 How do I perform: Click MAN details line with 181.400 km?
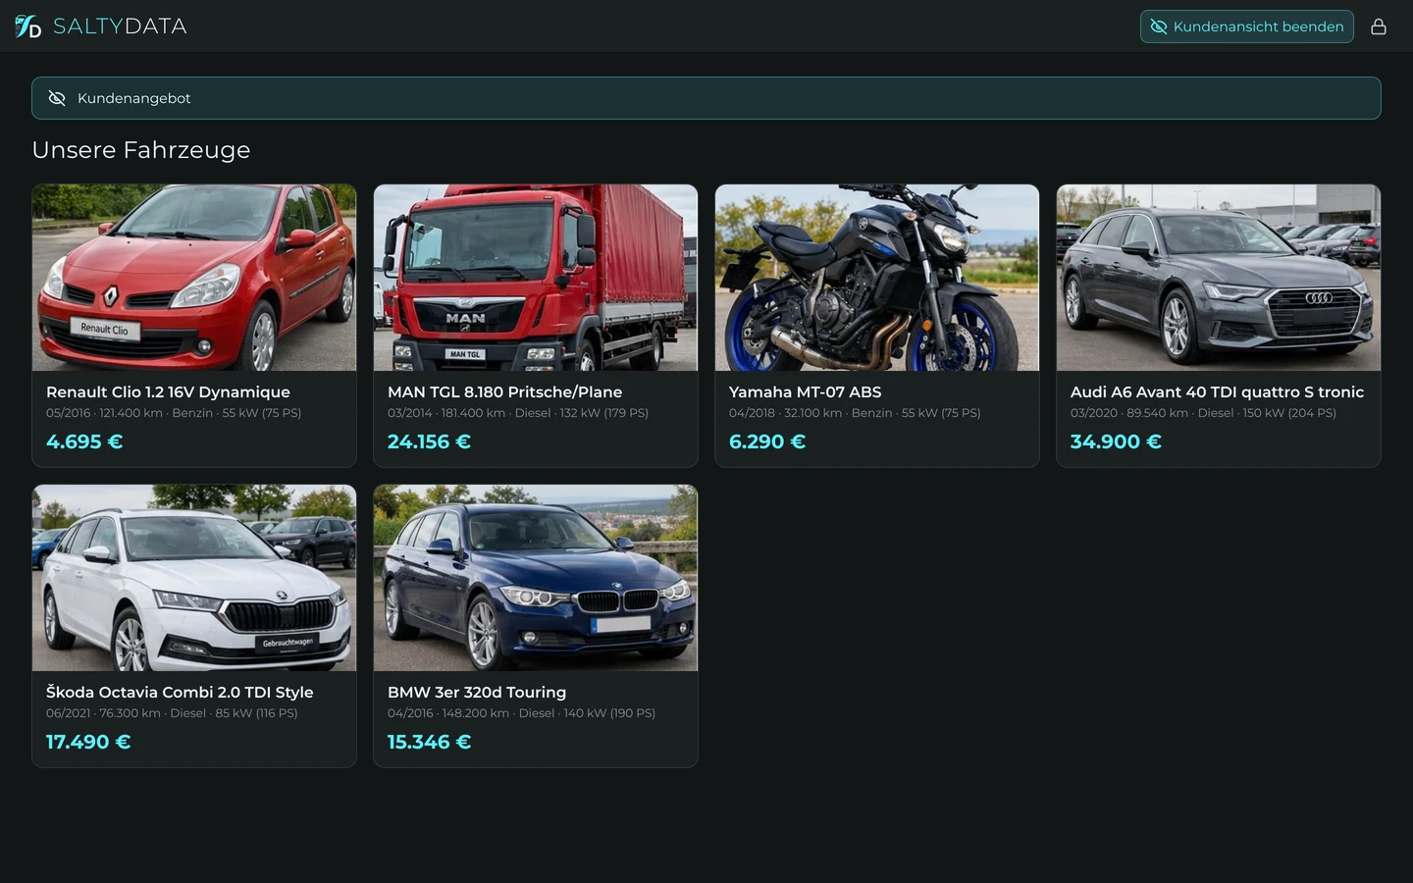[518, 413]
